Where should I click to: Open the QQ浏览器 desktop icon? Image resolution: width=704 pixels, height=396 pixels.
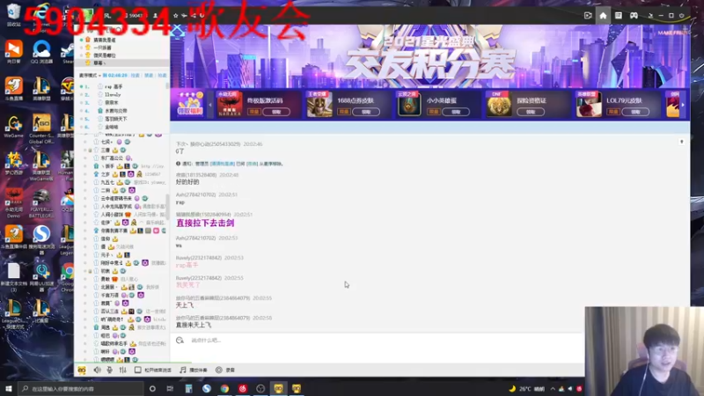point(41,52)
